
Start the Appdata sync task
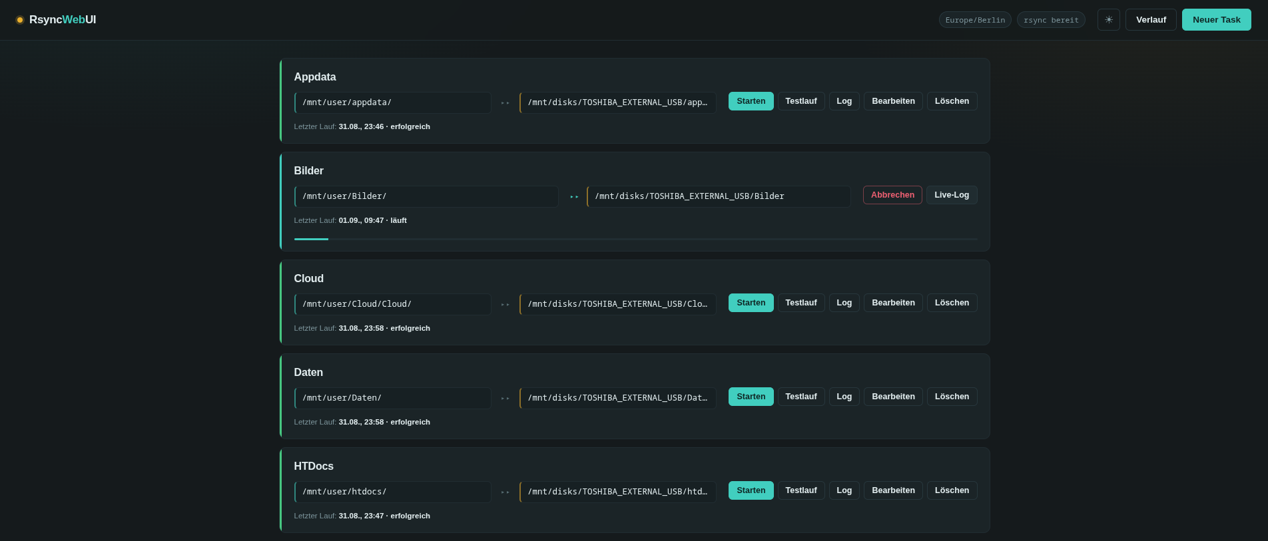(751, 101)
